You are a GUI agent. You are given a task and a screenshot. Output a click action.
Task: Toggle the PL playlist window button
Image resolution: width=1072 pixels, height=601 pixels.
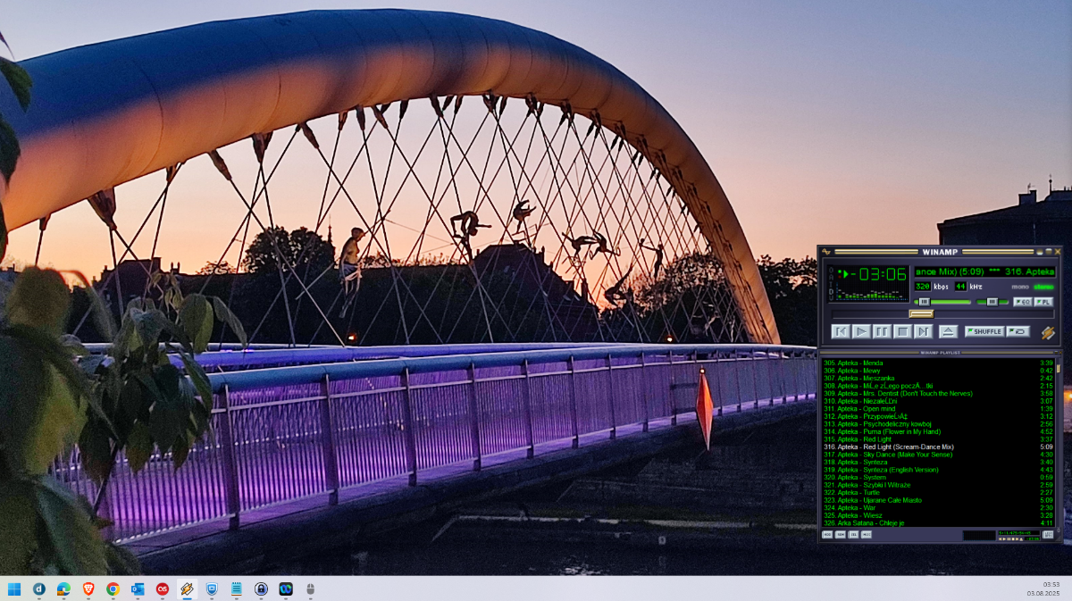tap(1043, 302)
